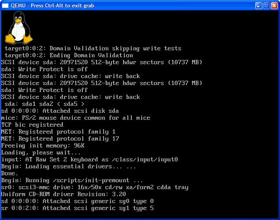Click the "Ending Domain Validation" line
Screen dimensions: 280x220
pos(68,55)
